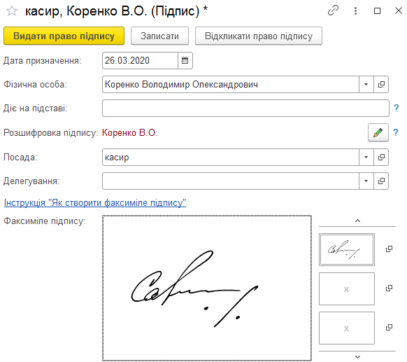
Task: Click the red Коренко В.О. decoding text
Action: click(130, 132)
